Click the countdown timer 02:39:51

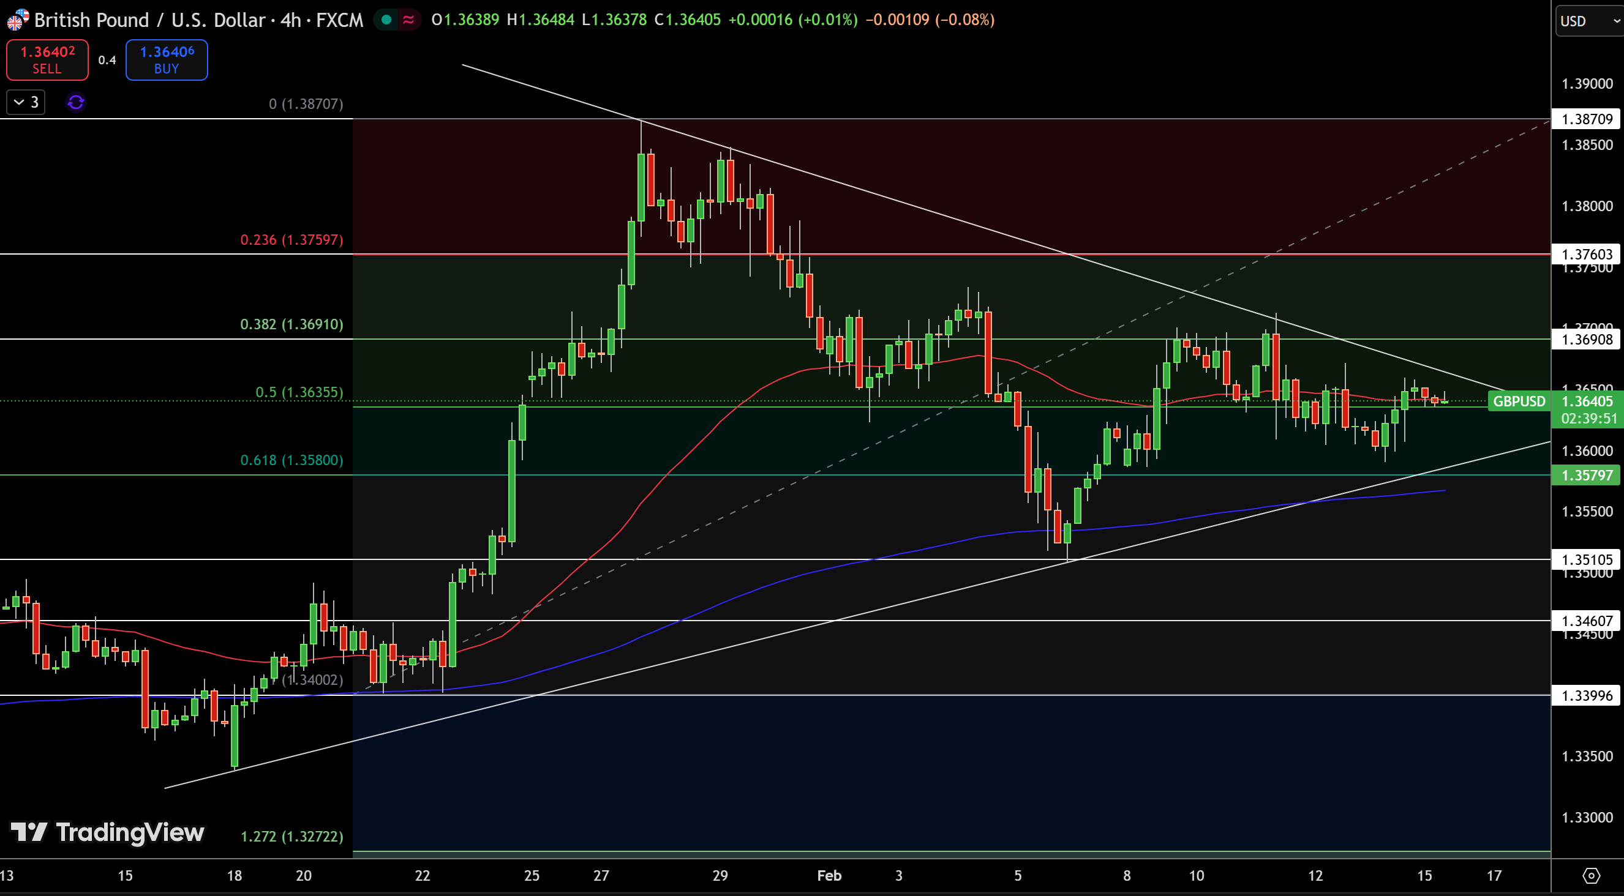point(1588,419)
